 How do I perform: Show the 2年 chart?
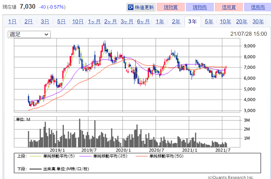[176, 22]
